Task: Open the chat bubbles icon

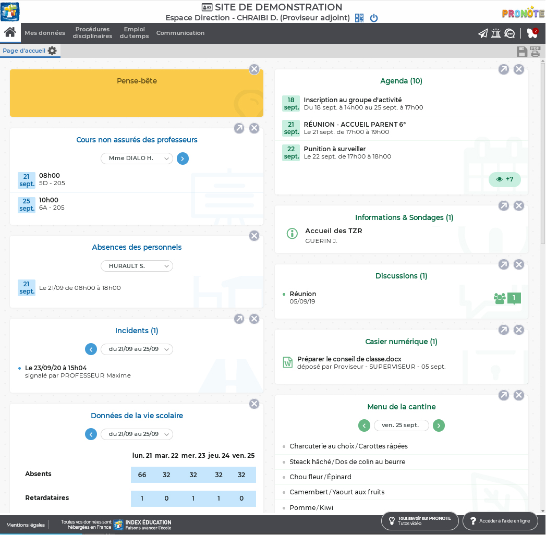Action: (x=509, y=33)
